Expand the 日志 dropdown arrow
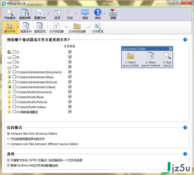This screenshot has height=175, width=194. pos(76,14)
